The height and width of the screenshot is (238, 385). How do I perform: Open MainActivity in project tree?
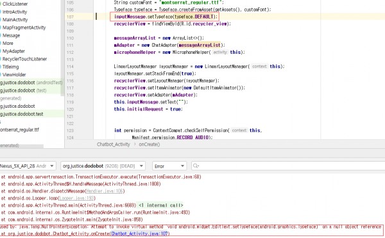[x=15, y=20]
